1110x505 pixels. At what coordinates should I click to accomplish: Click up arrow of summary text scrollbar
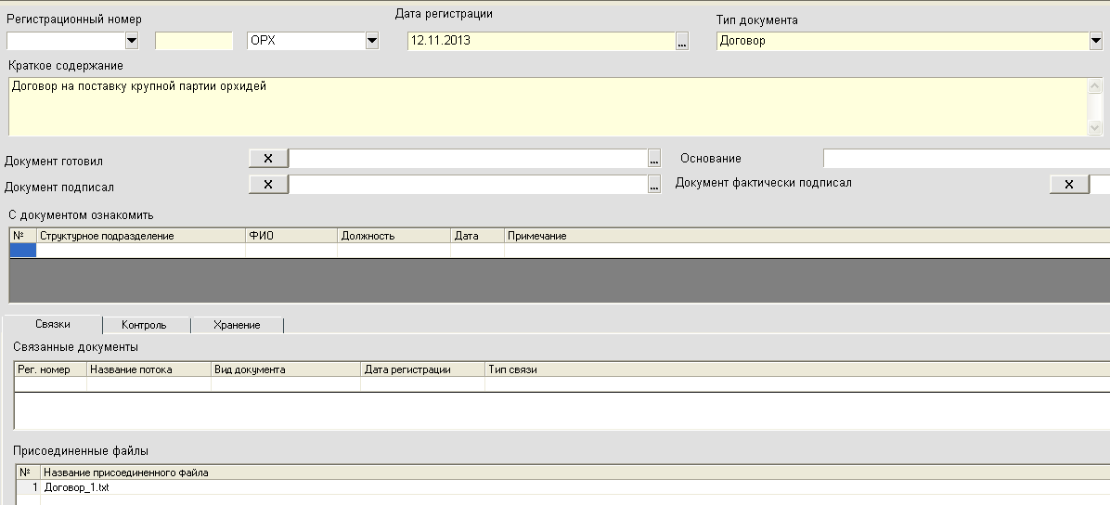pos(1094,85)
